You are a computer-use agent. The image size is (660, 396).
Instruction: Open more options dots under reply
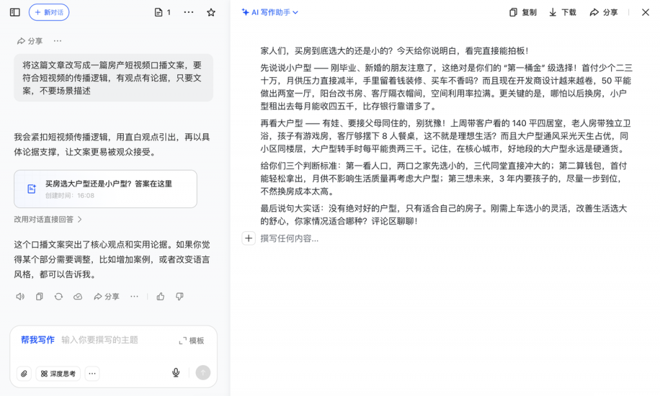[x=134, y=296]
